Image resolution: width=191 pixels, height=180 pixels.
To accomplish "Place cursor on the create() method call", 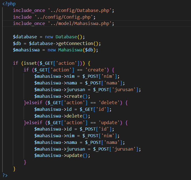I will pos(74,96).
